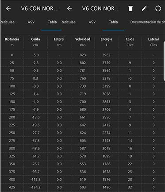Open the Documentación de tiro tab
The width and height of the screenshot is (165, 192).
[x=147, y=22]
